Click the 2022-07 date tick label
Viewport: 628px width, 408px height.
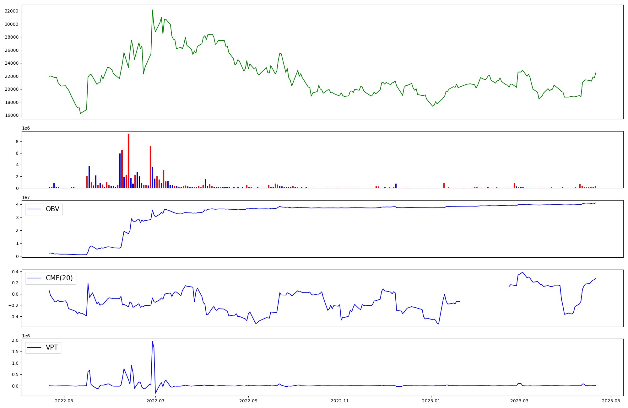[155, 400]
